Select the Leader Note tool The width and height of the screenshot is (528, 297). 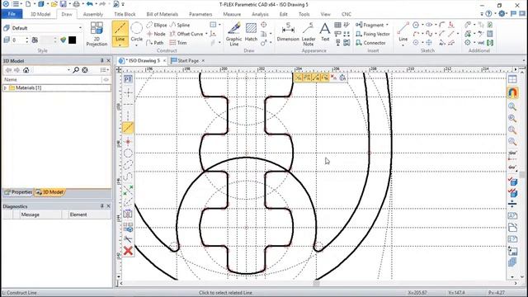point(308,34)
